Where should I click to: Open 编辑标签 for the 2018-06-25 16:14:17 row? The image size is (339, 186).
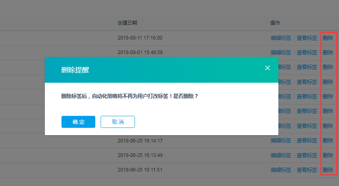(x=281, y=140)
